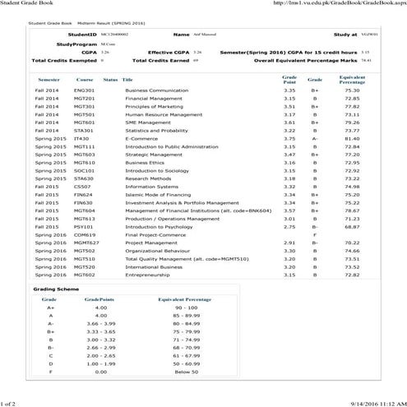Select the SOC101 course code
The image size is (407, 407).
point(84,171)
